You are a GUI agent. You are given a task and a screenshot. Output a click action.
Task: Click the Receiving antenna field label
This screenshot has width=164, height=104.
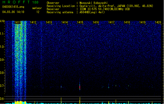coord(60,12)
